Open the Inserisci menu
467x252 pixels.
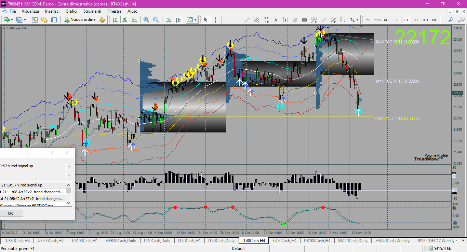(x=52, y=11)
